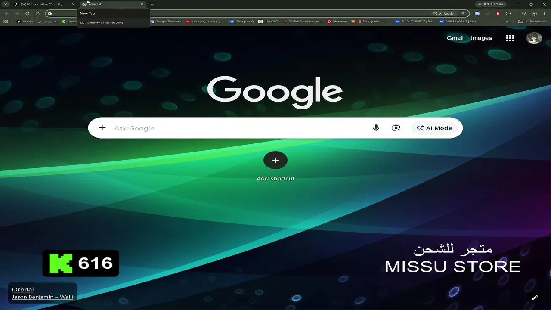Open the Pinterest bookmark
Screen dimensions: 551x310
tap(337, 22)
